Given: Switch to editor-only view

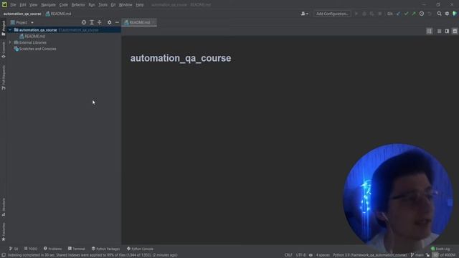Looking at the screenshot, I should 439,31.
